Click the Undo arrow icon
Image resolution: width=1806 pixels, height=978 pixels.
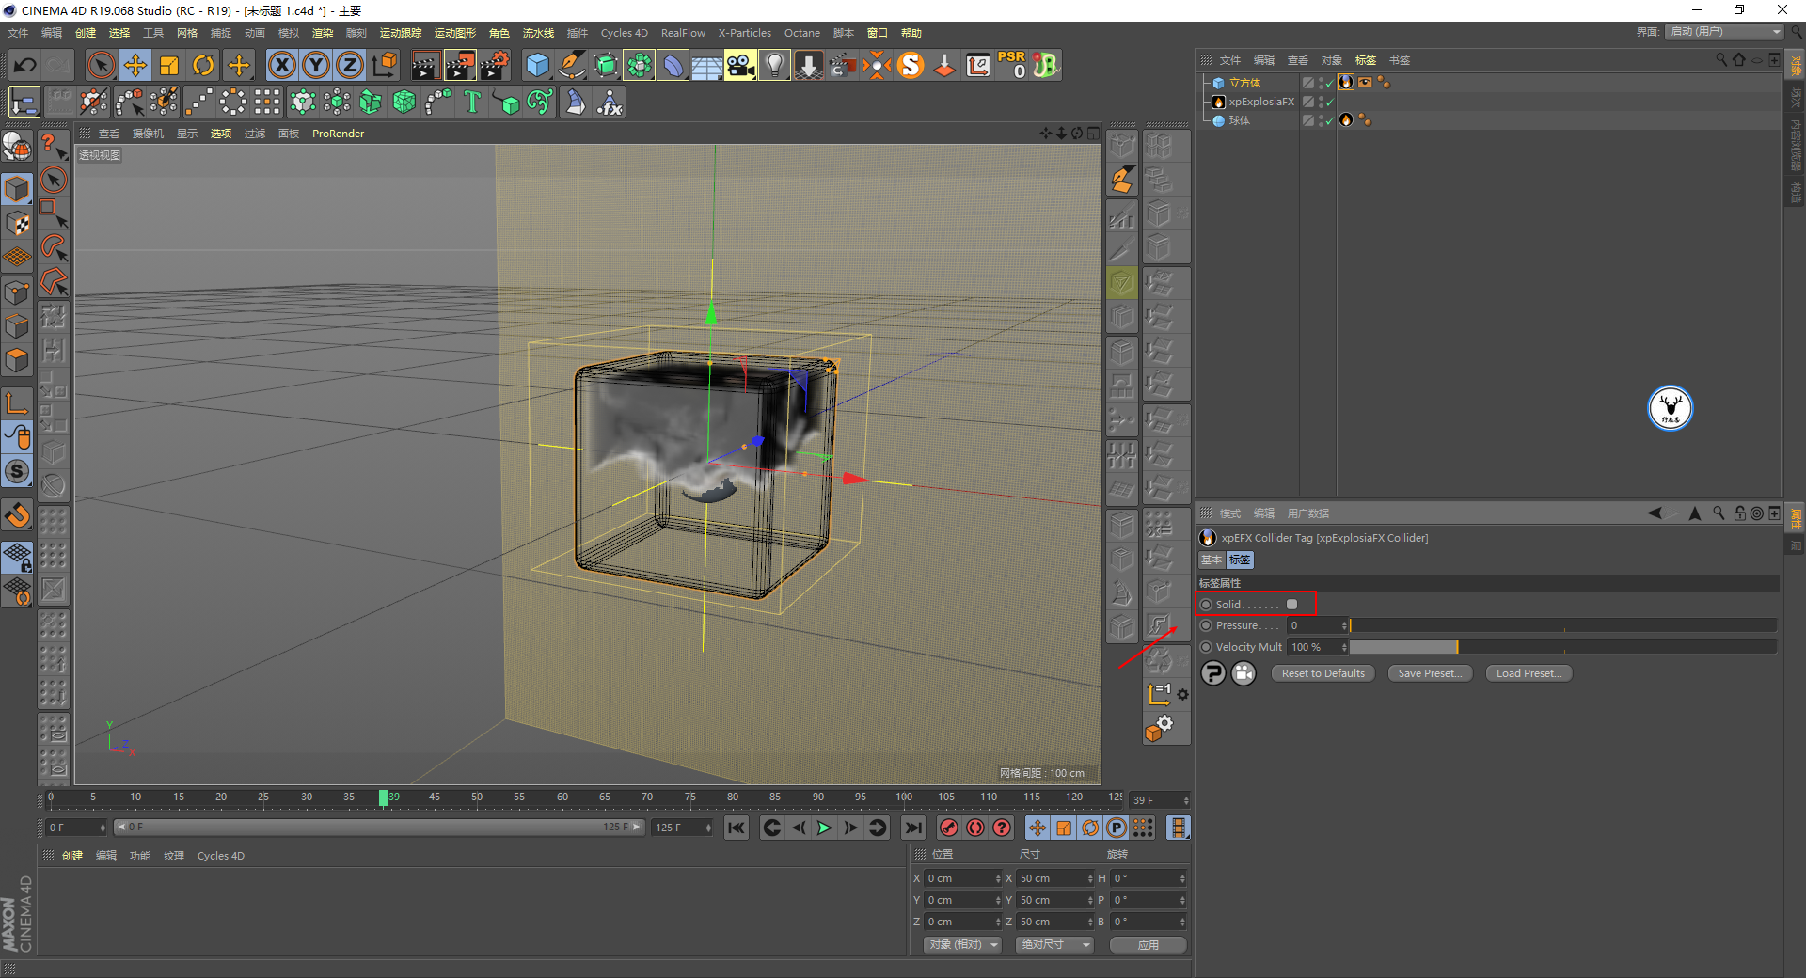click(x=25, y=65)
